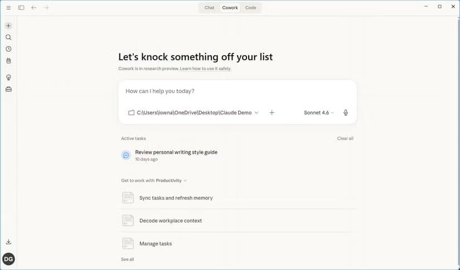
Task: Open the hamburger menu icon
Action: [x=8, y=8]
